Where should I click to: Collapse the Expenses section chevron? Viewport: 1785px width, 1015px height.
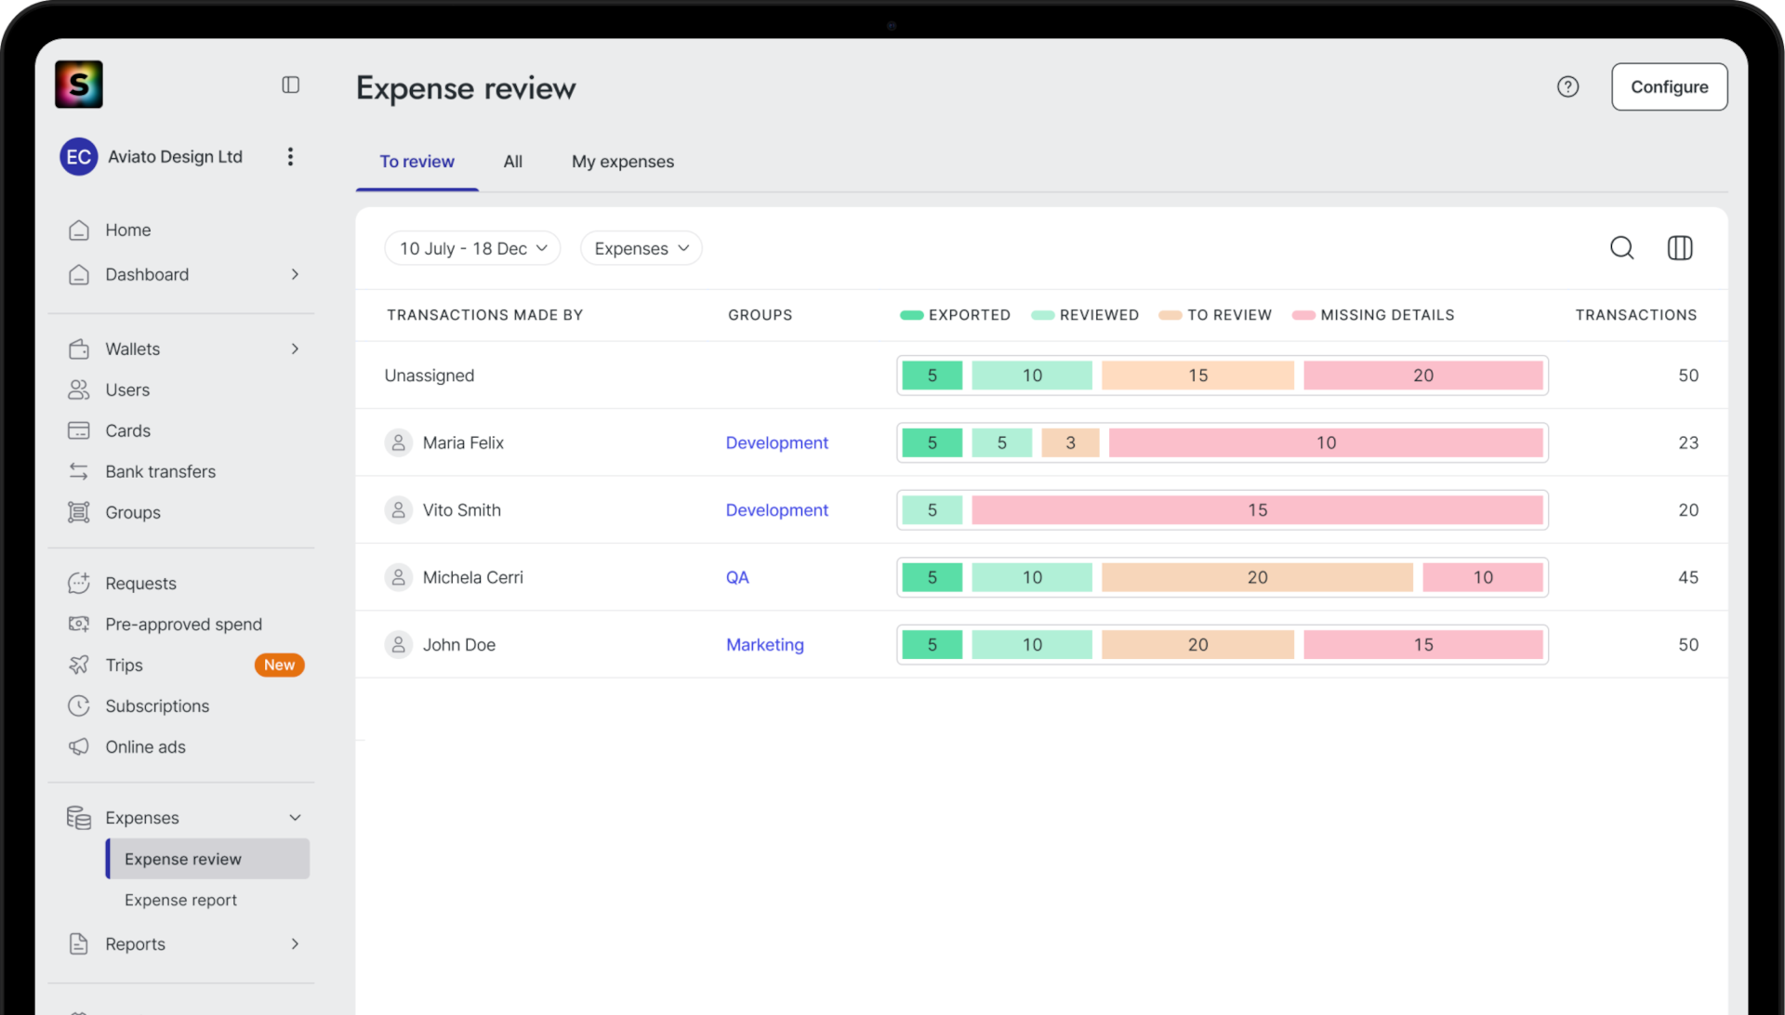[295, 817]
